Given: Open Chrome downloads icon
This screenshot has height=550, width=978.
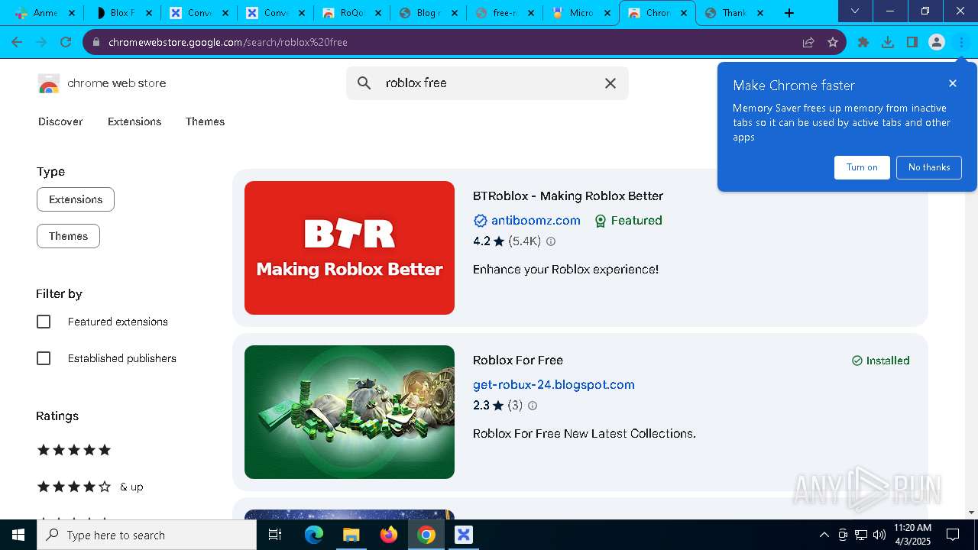Looking at the screenshot, I should point(888,42).
